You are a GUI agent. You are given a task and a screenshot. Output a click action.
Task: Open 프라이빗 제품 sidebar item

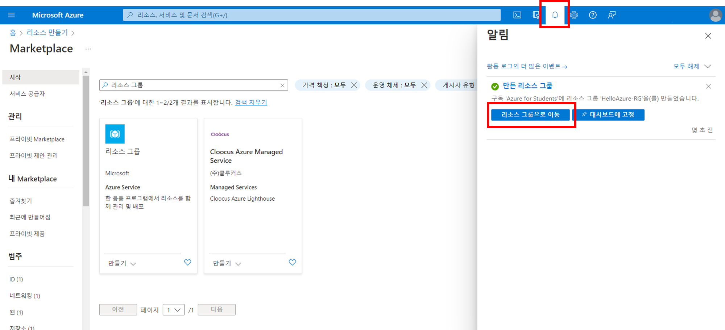coord(27,234)
